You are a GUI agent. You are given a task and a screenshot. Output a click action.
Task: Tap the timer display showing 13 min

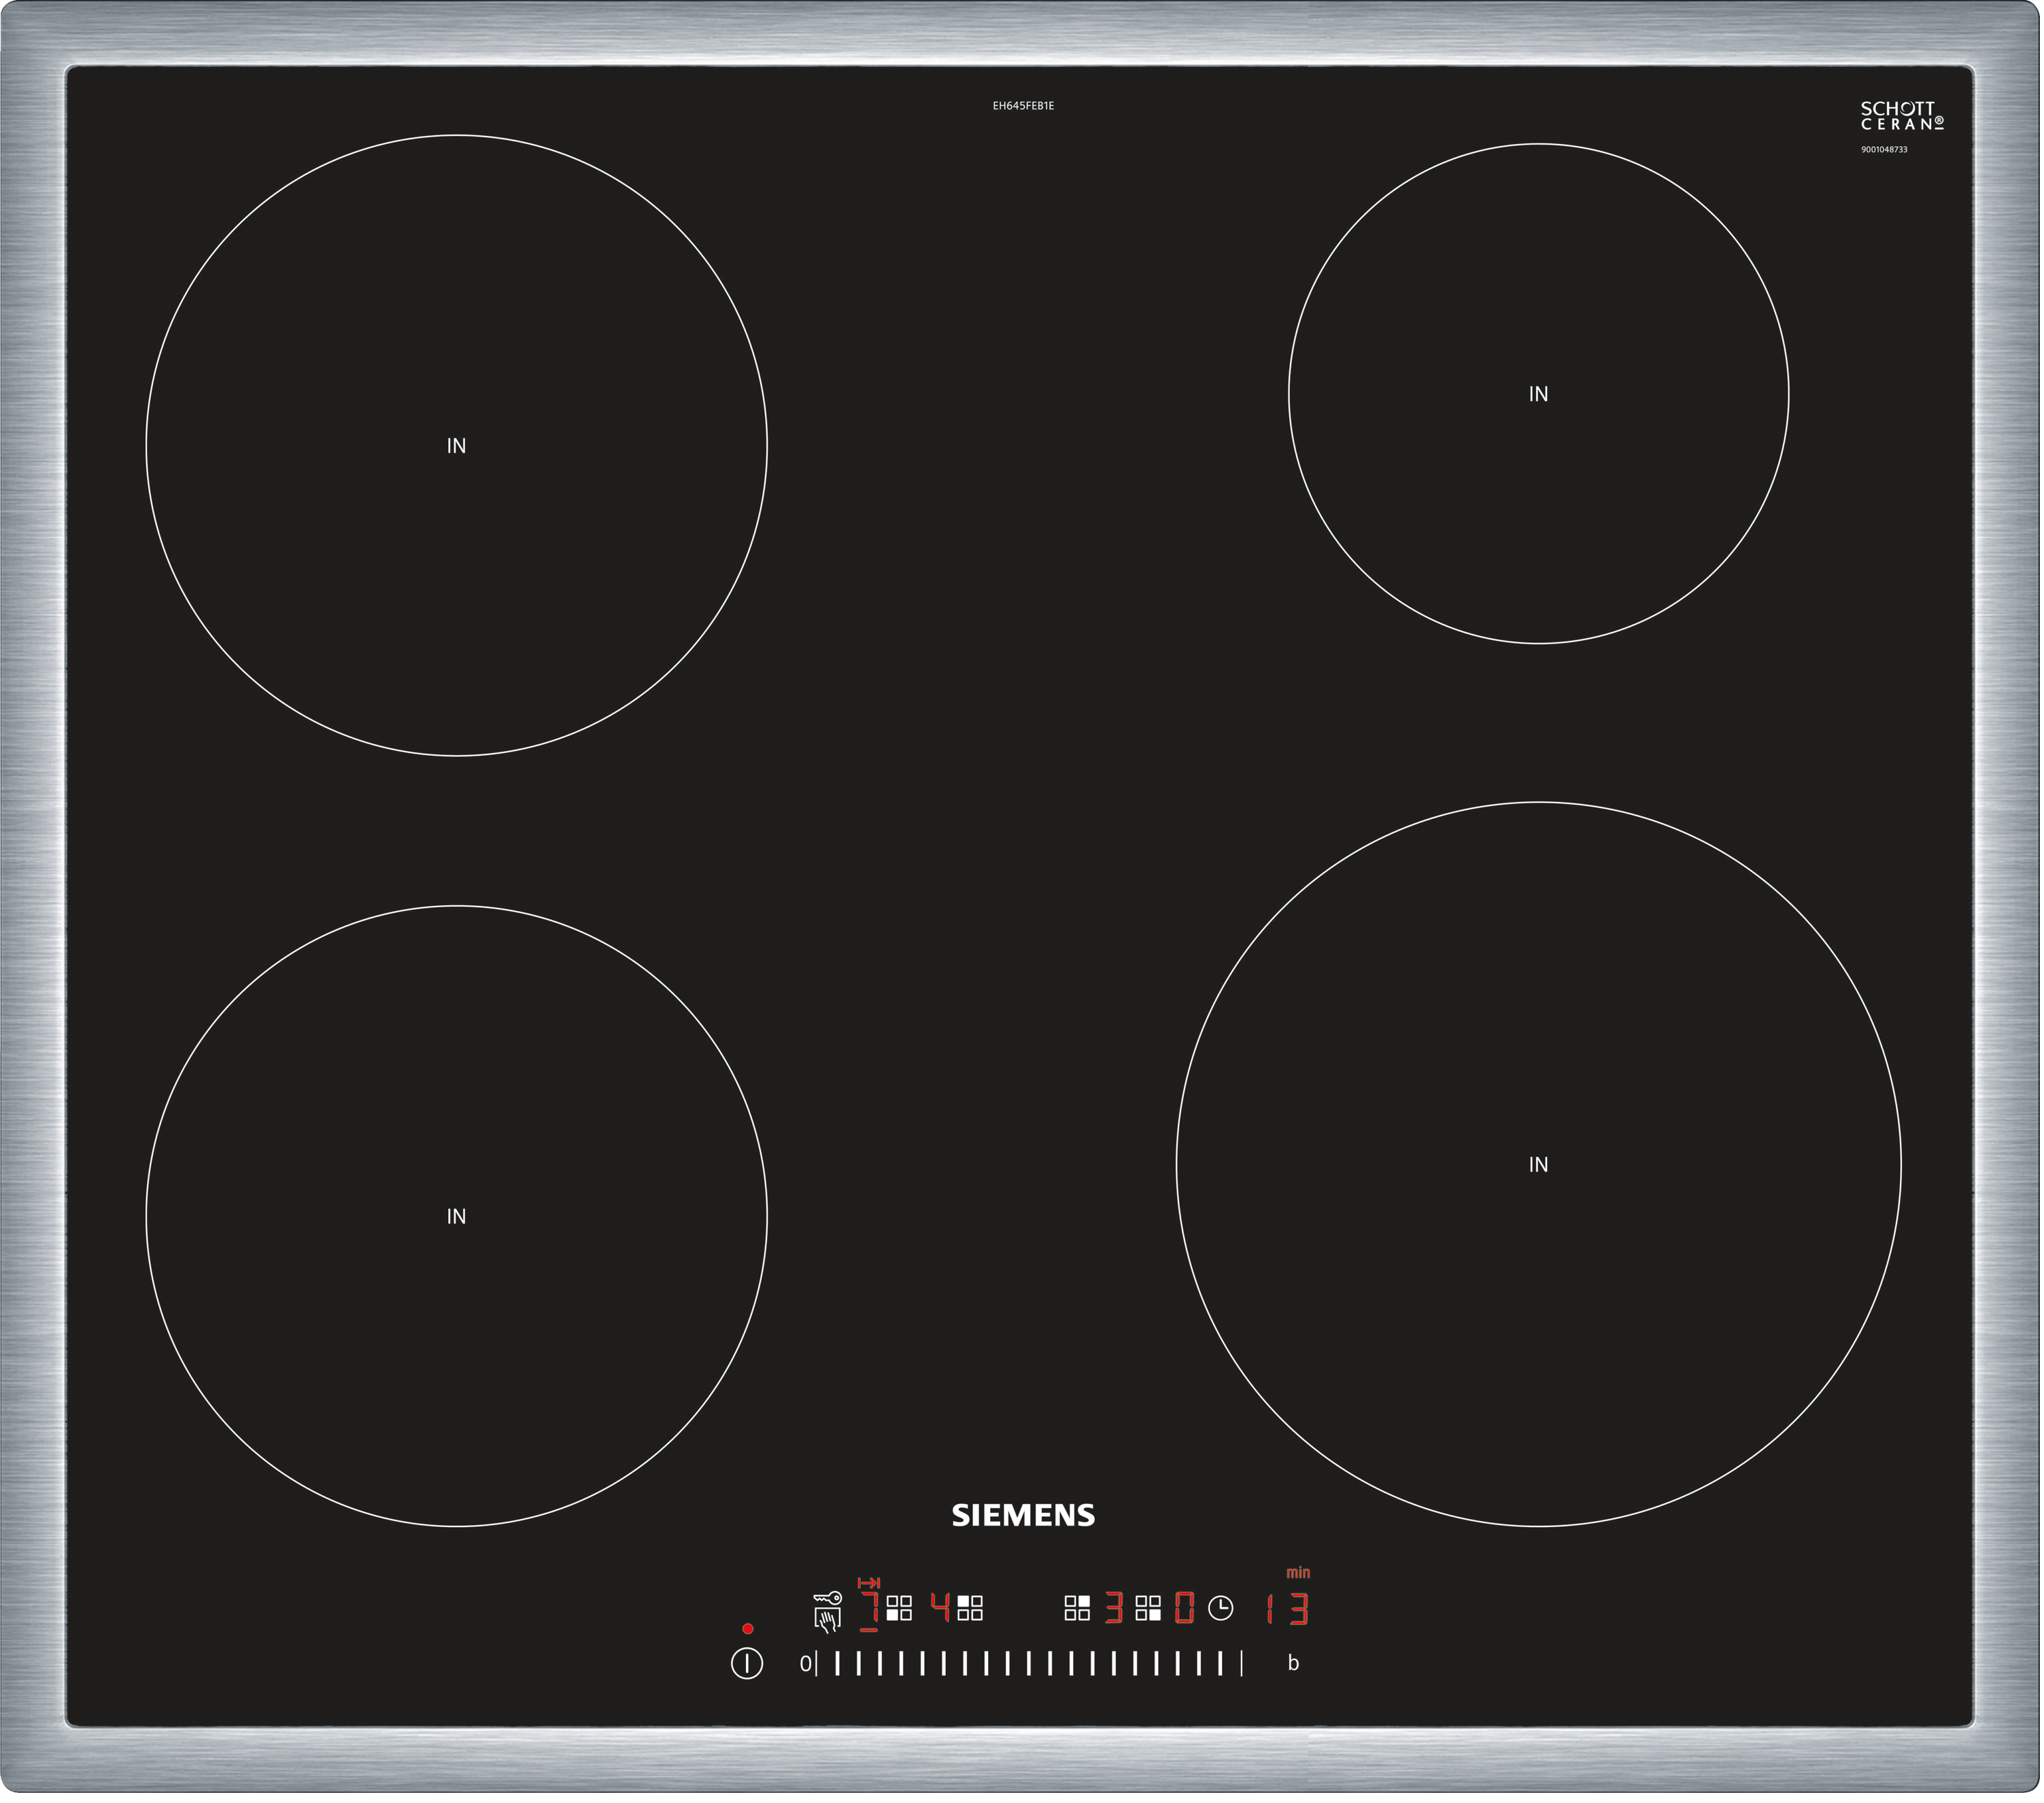1288,1609
